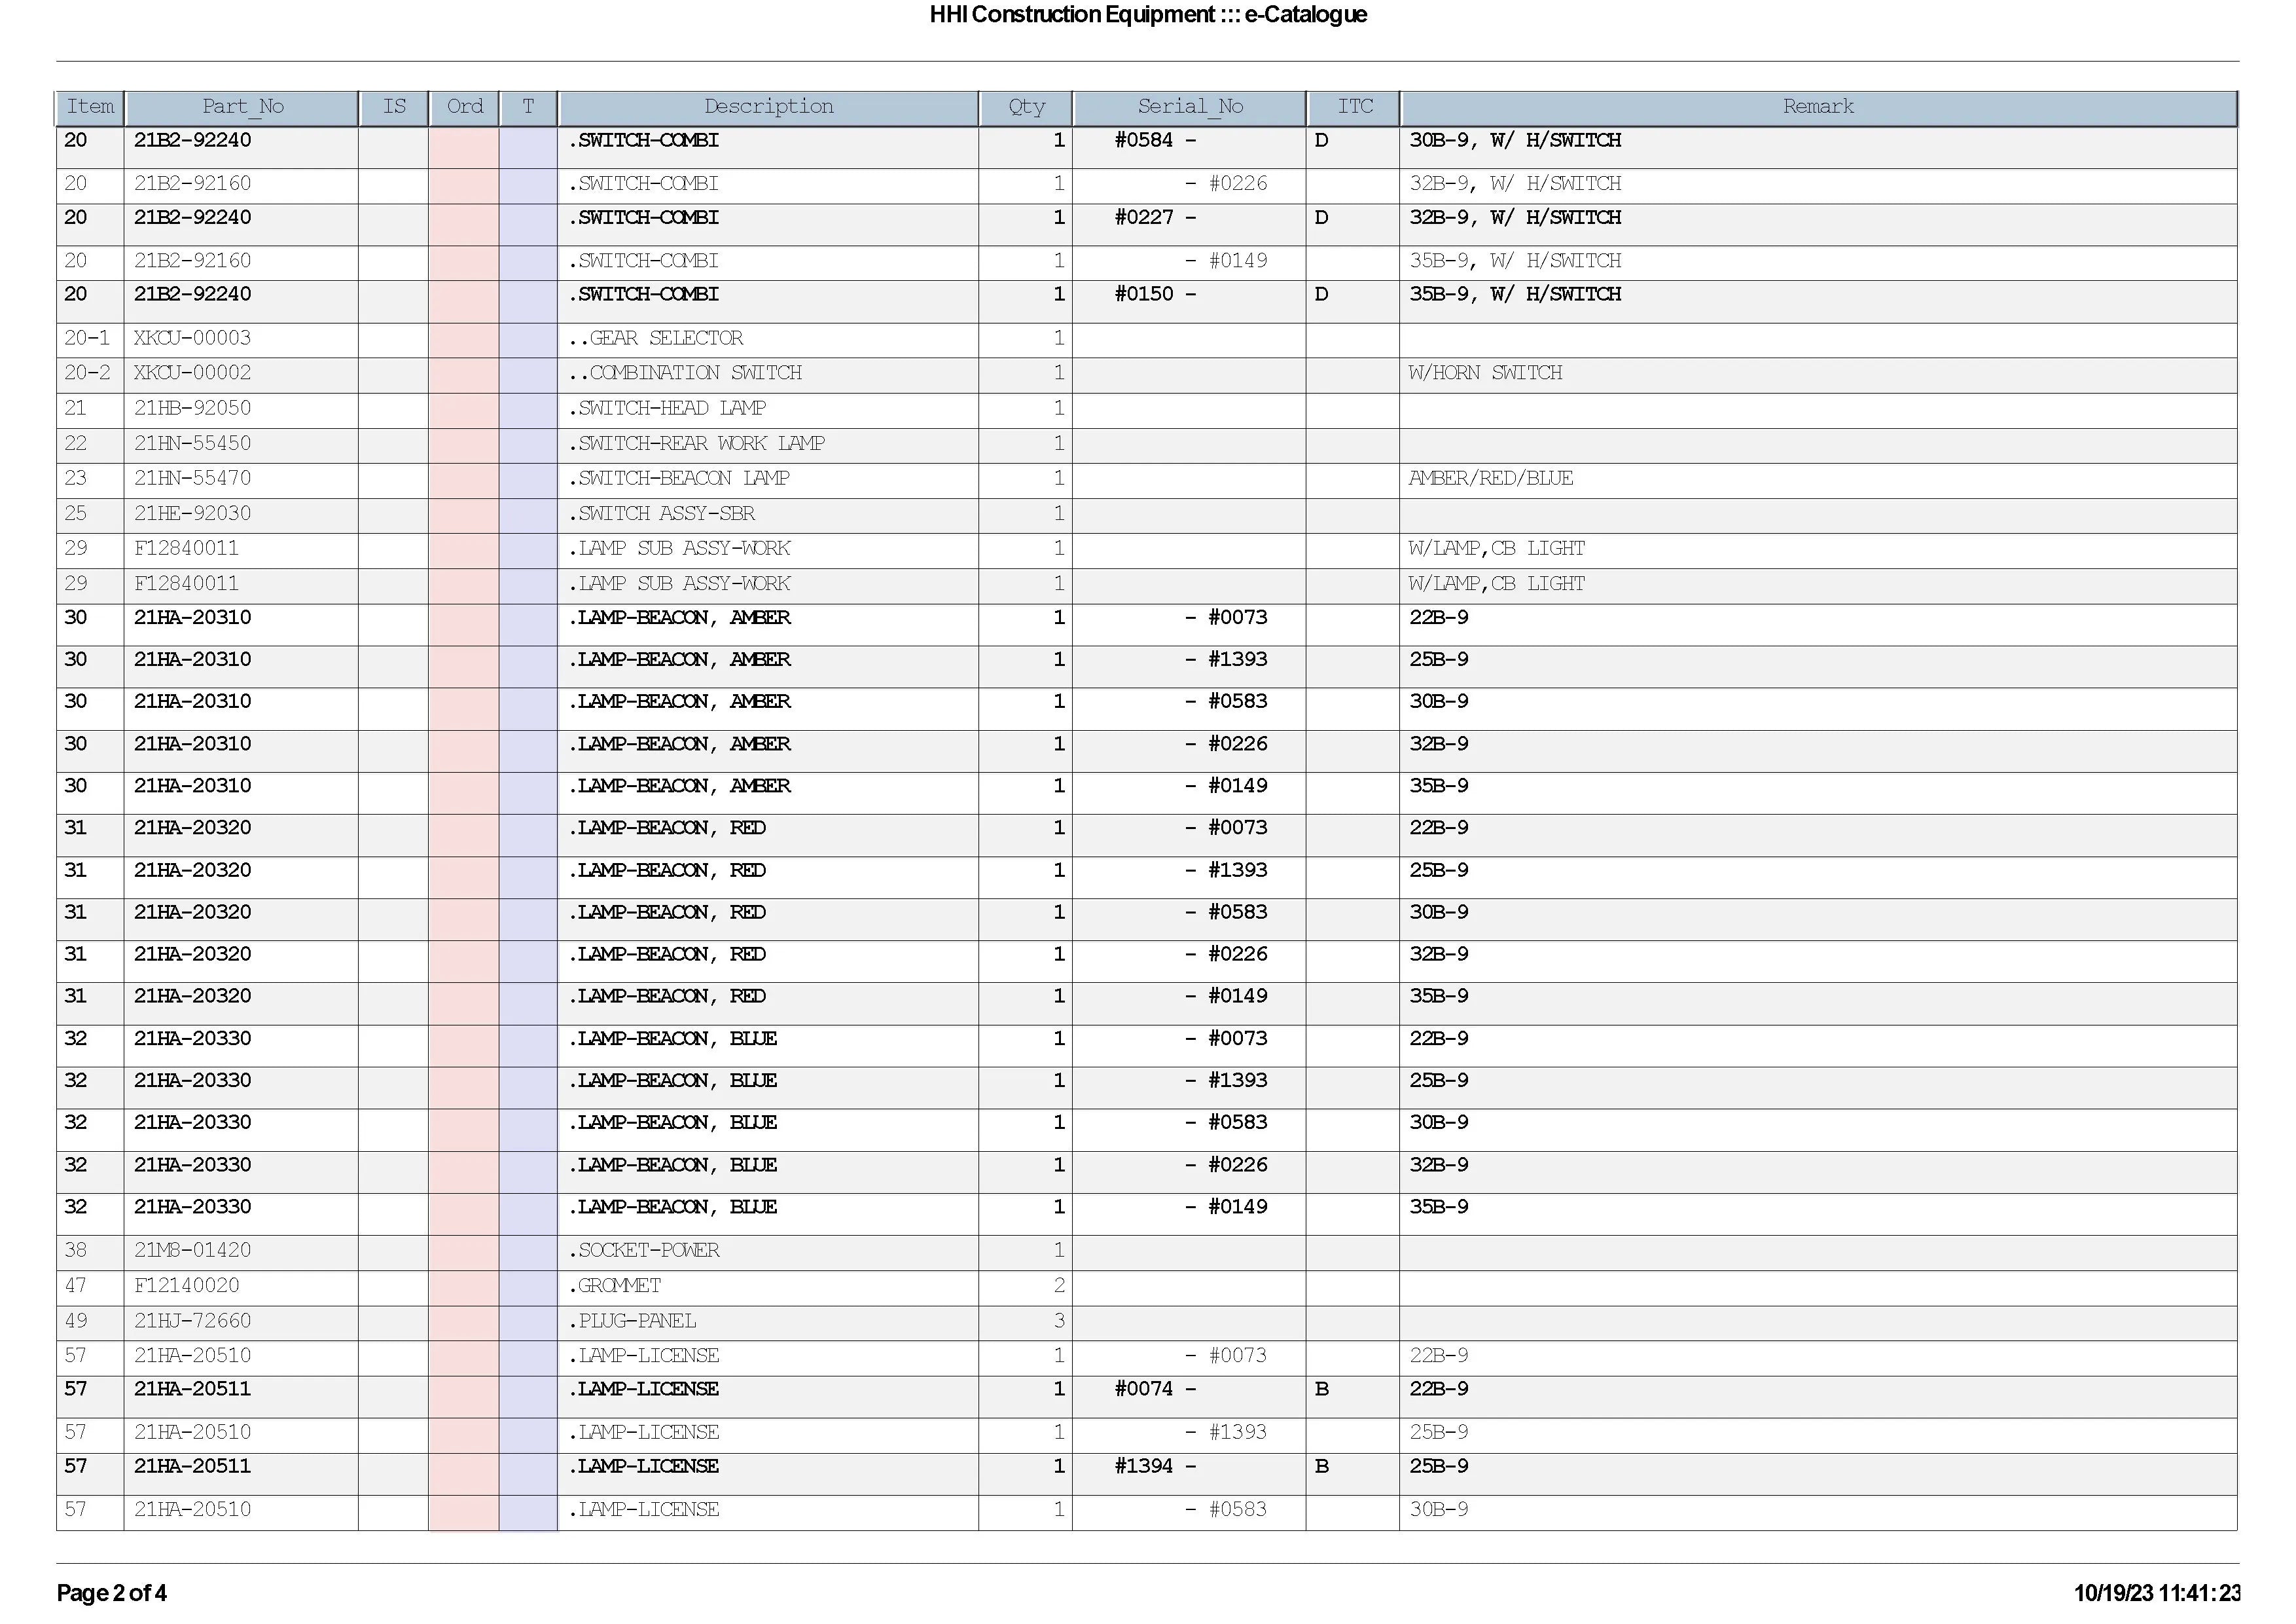Click the .PLUG-PANEL description
This screenshot has height=1624, width=2296.
(x=632, y=1321)
